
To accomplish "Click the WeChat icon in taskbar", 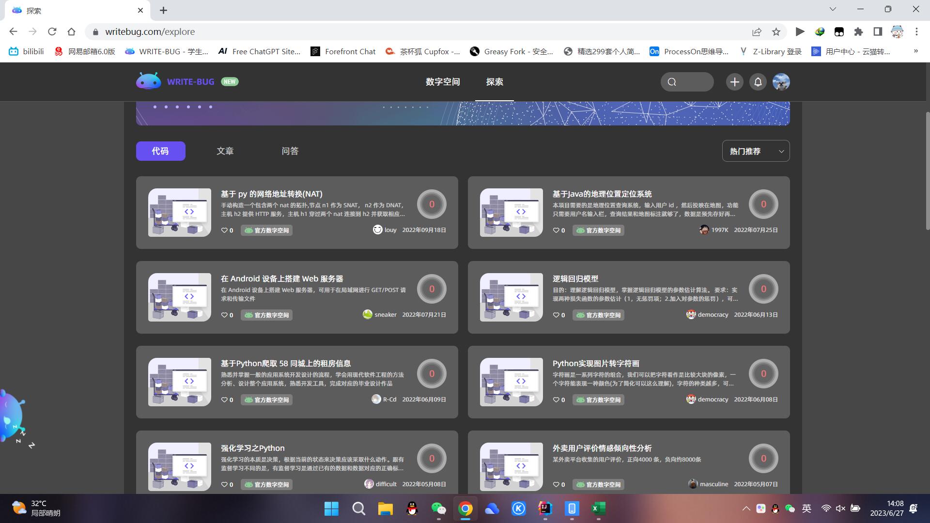I will click(x=439, y=508).
